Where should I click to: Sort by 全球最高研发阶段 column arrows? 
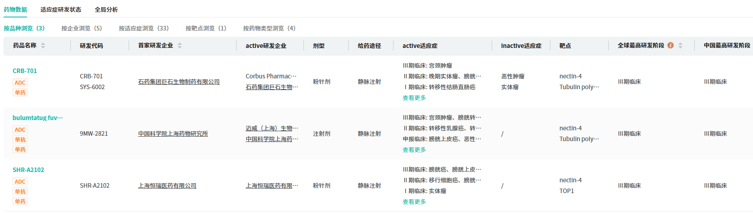point(680,45)
